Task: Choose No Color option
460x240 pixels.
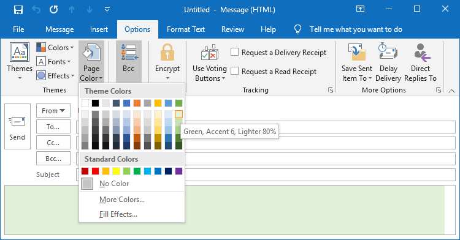Action: pyautogui.click(x=132, y=184)
